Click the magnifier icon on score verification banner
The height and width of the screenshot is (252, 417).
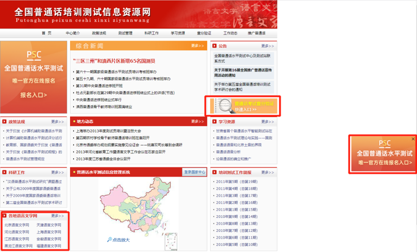[x=223, y=106]
